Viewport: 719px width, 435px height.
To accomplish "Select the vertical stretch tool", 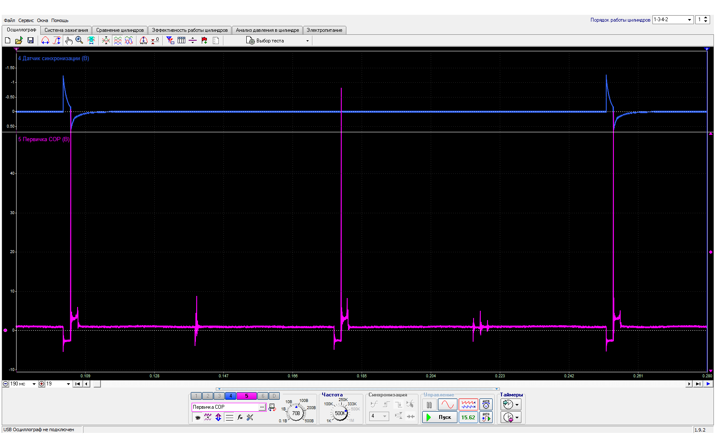I will tap(57, 40).
